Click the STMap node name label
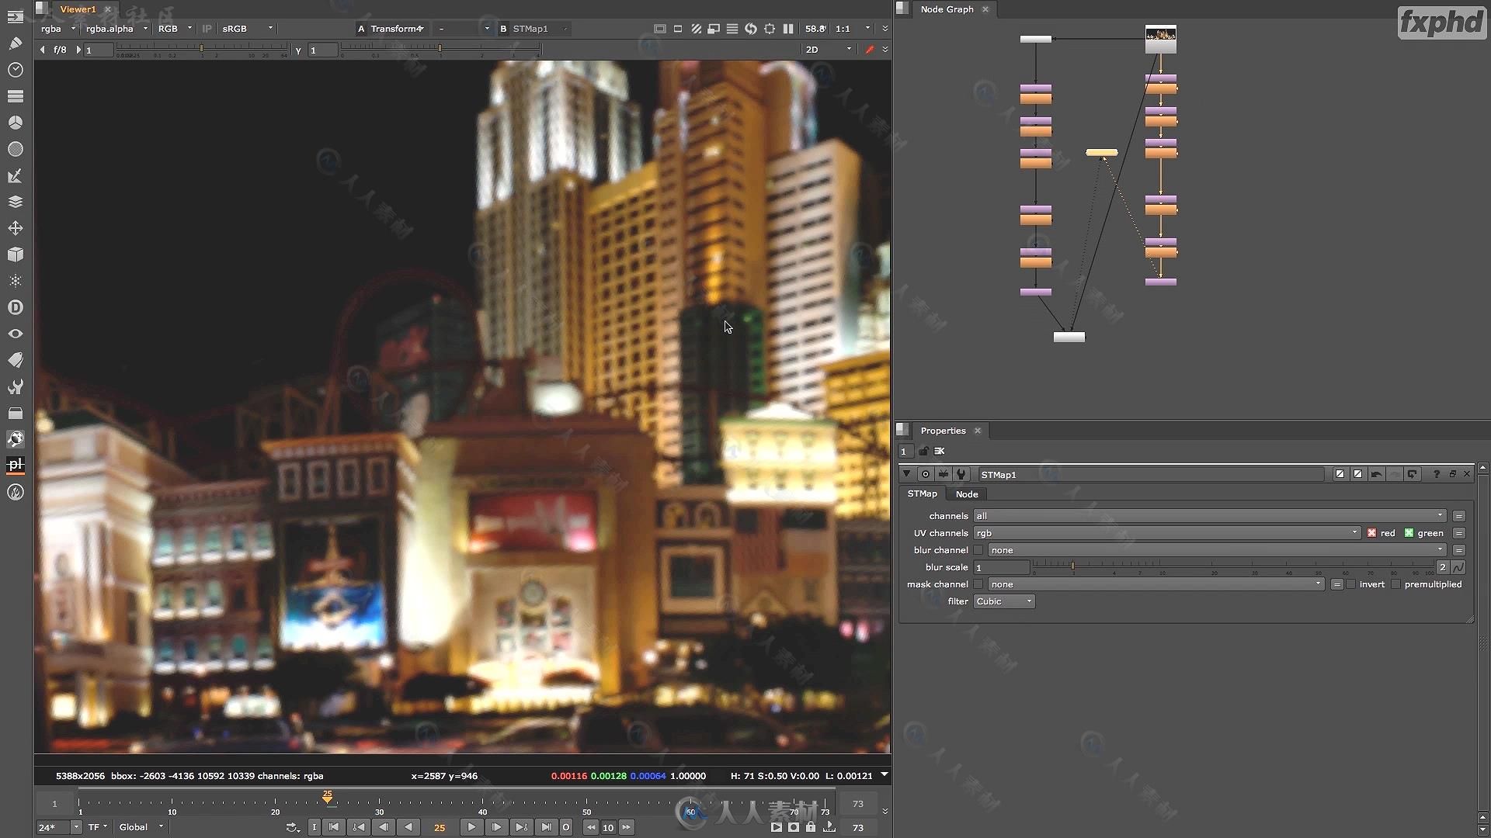Viewport: 1491px width, 838px height. click(999, 474)
